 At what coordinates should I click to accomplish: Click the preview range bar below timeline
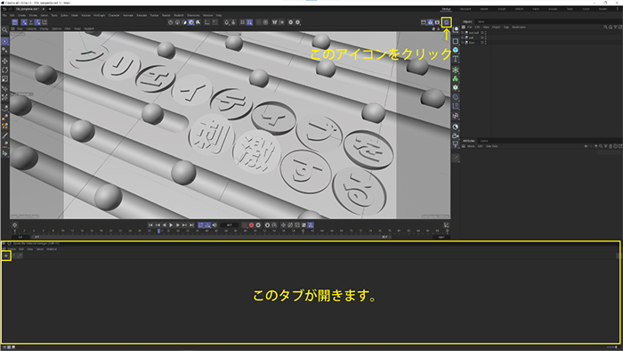pyautogui.click(x=211, y=237)
